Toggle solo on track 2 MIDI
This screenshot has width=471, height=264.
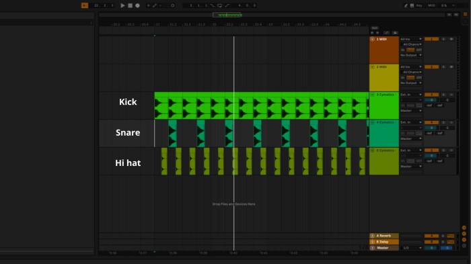coord(443,67)
